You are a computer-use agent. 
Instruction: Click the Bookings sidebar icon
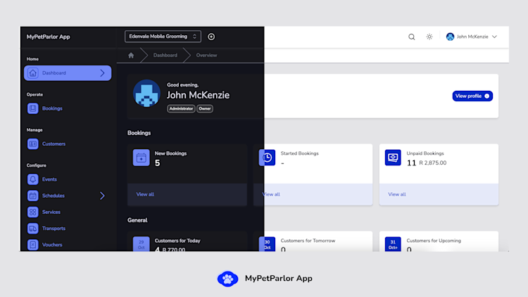point(32,108)
